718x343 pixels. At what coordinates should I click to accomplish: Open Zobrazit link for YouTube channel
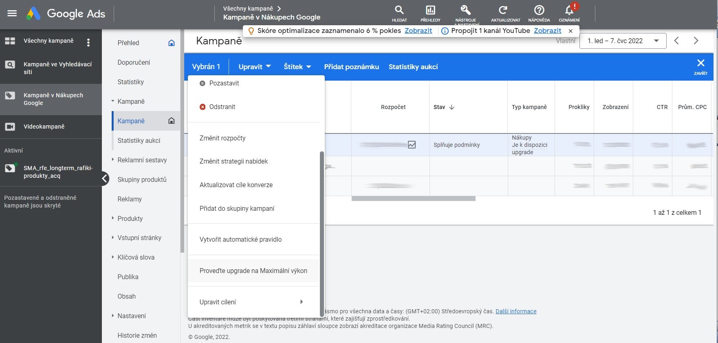[547, 31]
